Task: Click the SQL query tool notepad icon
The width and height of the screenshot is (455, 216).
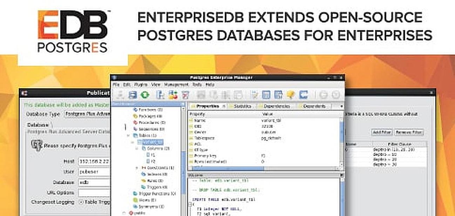Action: tap(254, 95)
